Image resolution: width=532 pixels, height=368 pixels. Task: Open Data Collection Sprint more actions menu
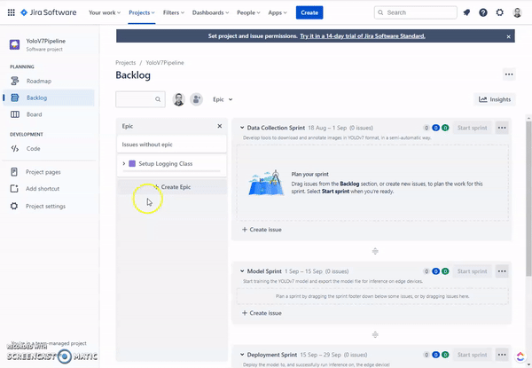pos(502,128)
